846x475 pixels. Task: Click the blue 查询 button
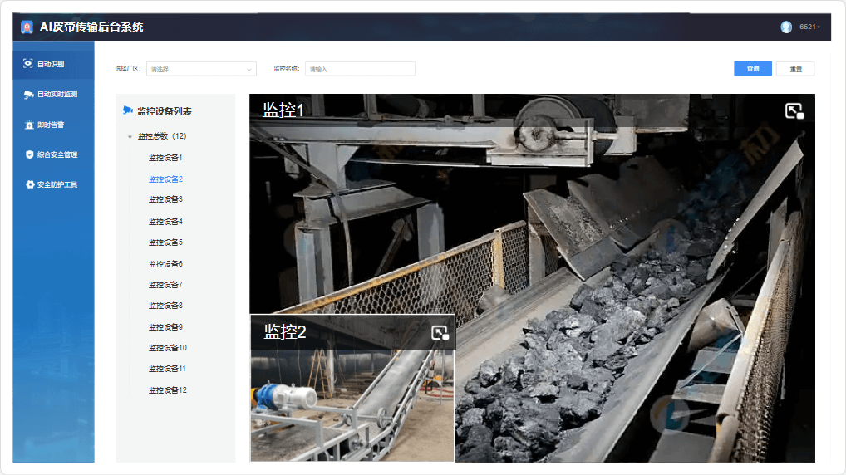coord(753,69)
